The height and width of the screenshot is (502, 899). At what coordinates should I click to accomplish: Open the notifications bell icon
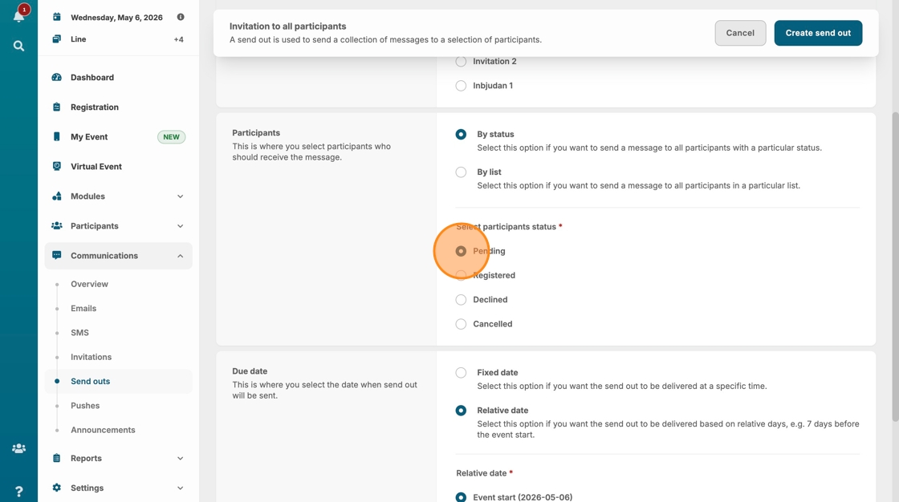coord(18,16)
